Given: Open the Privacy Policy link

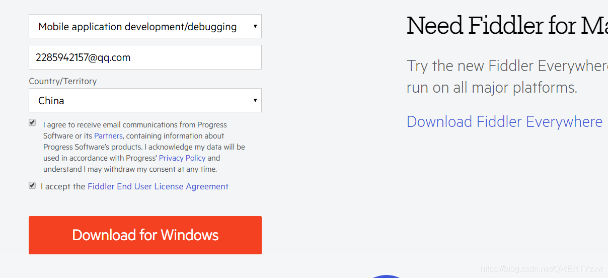Looking at the screenshot, I should pyautogui.click(x=182, y=158).
